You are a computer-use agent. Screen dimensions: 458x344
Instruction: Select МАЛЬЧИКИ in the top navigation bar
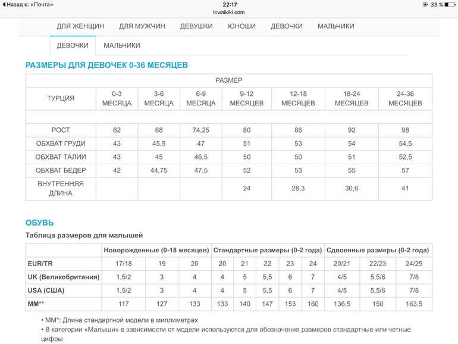click(335, 26)
